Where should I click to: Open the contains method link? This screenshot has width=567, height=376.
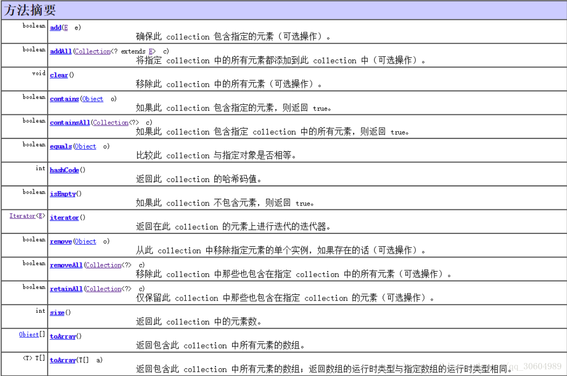(64, 99)
